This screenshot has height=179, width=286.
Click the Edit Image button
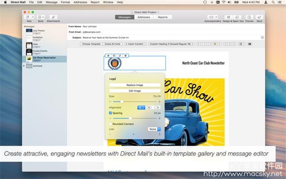135,91
